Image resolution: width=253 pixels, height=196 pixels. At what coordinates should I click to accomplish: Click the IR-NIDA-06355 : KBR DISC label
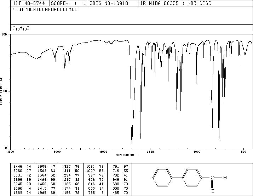[176, 3]
